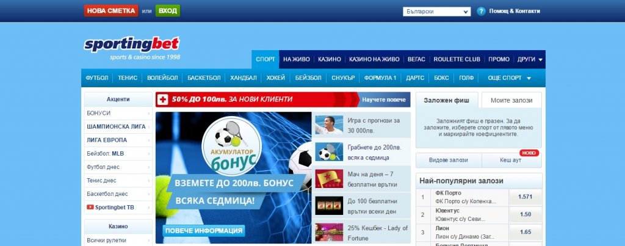The height and width of the screenshot is (246, 625).
Task: Click the Кеш аут button
Action: pyautogui.click(x=511, y=161)
